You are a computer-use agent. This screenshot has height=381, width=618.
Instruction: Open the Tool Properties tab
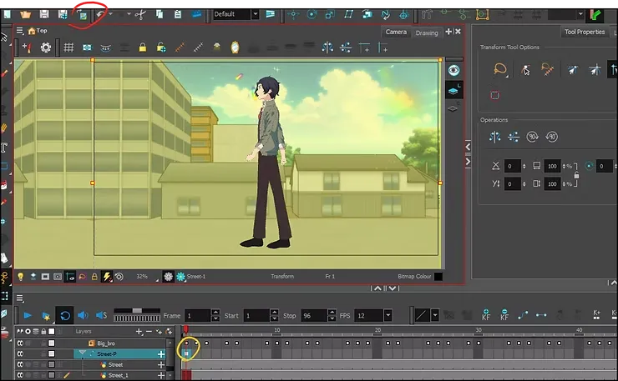585,32
